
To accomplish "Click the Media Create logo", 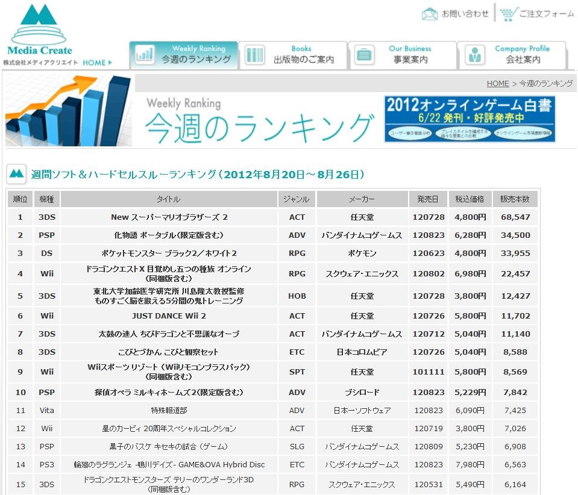I will pyautogui.click(x=39, y=30).
